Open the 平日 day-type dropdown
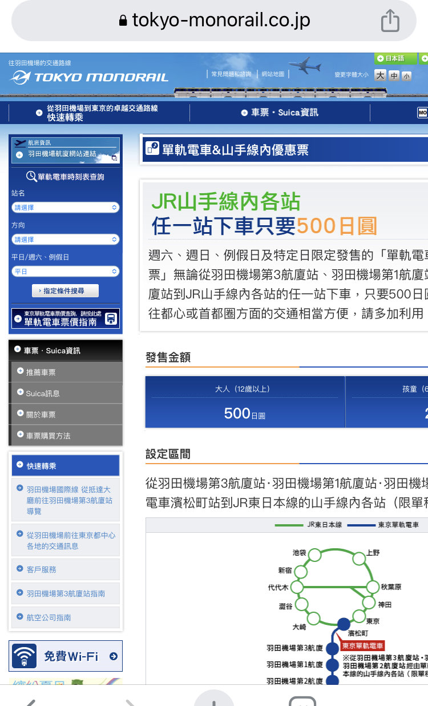The image size is (428, 706). [66, 272]
